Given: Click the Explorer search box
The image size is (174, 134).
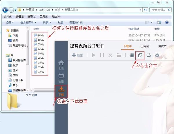Looking at the screenshot, I should (160, 10).
